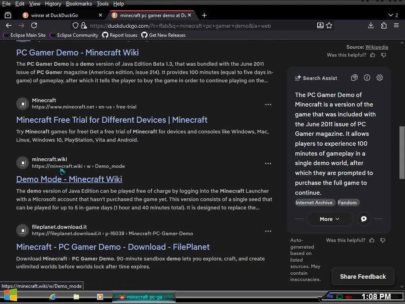The height and width of the screenshot is (304, 405).
Task: Open Demo Mode - Minecraft Wiki result
Action: (x=69, y=179)
